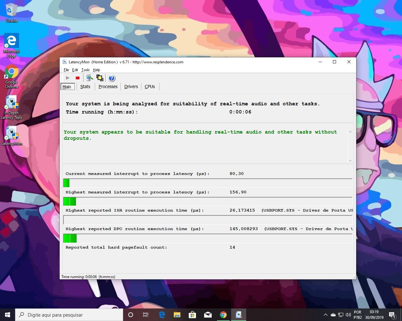
Task: Open the Help menu
Action: [96, 70]
